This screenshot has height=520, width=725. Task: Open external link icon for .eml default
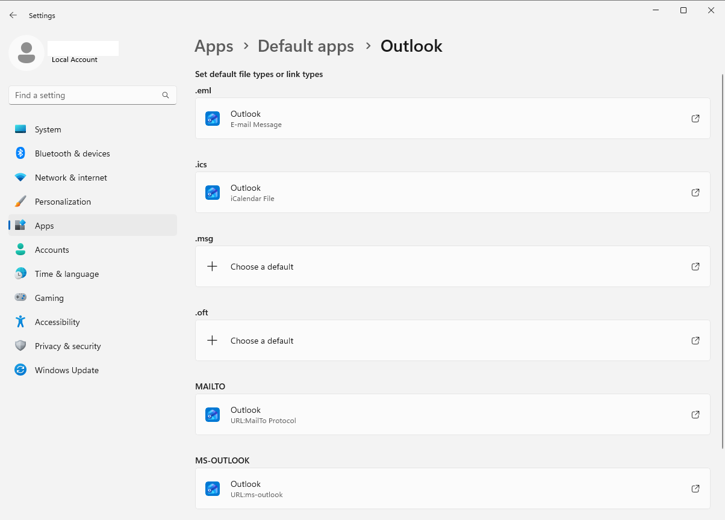(x=695, y=119)
